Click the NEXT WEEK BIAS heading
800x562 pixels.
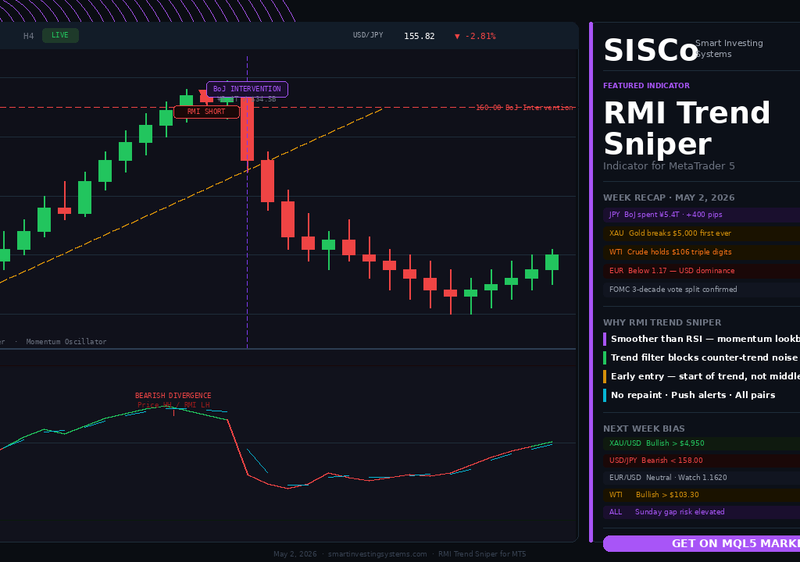pyautogui.click(x=644, y=429)
